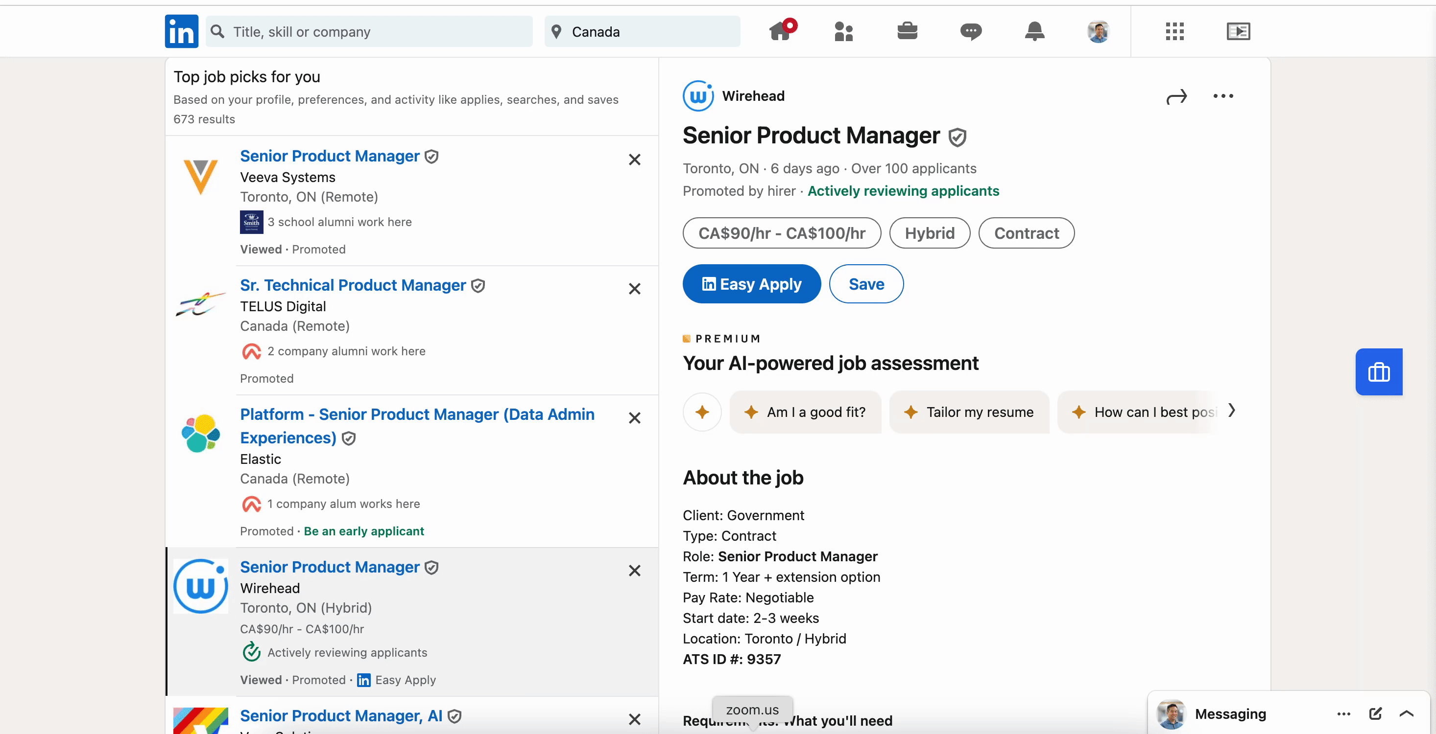Open the profile photo menu in navbar
1436x734 pixels.
1098,31
